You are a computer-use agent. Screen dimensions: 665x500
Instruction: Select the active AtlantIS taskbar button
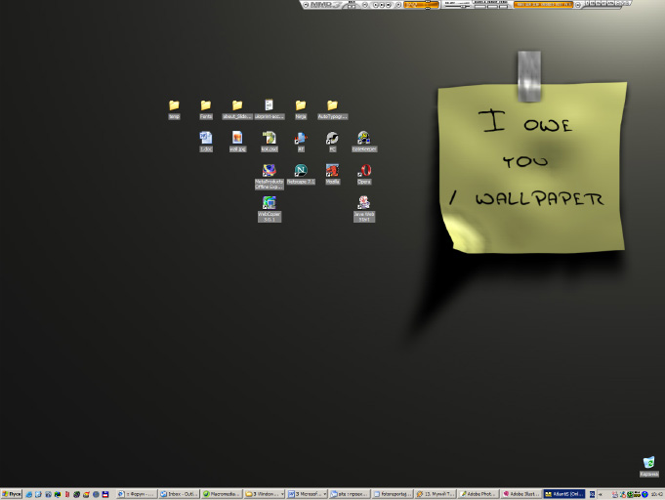[x=563, y=494]
